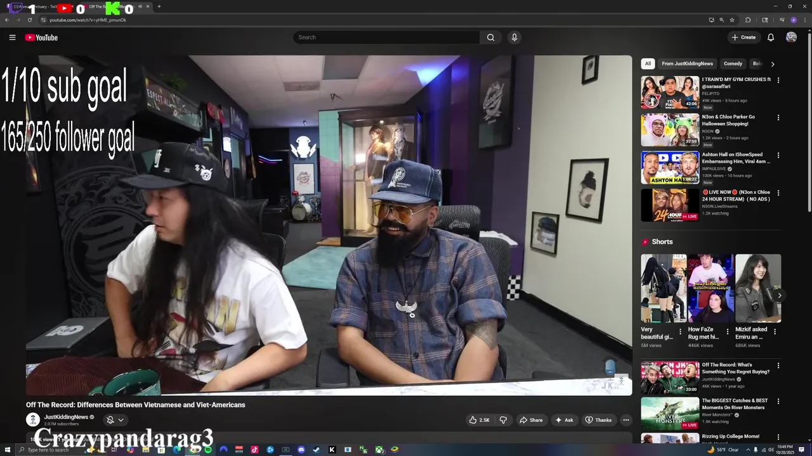Open I TRAIN'D MY GYM CRUSHES thumbnail
The width and height of the screenshot is (812, 456).
[x=670, y=92]
